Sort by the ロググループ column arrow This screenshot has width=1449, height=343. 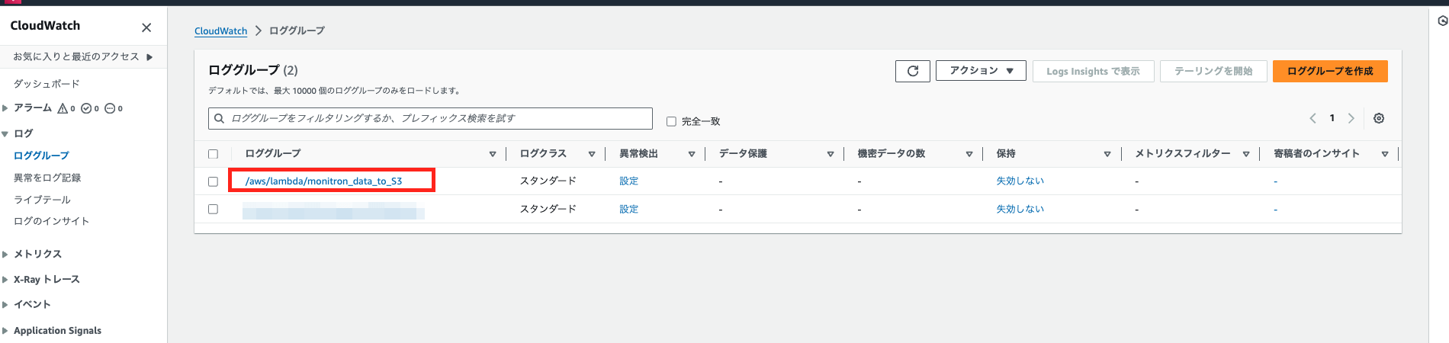coord(493,154)
